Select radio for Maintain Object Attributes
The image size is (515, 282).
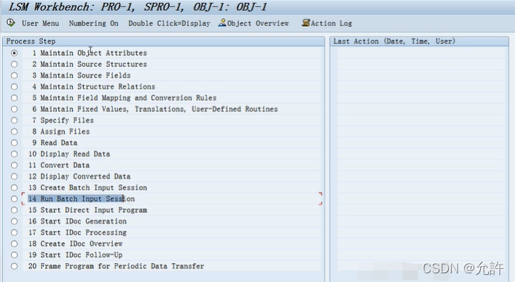click(x=14, y=53)
